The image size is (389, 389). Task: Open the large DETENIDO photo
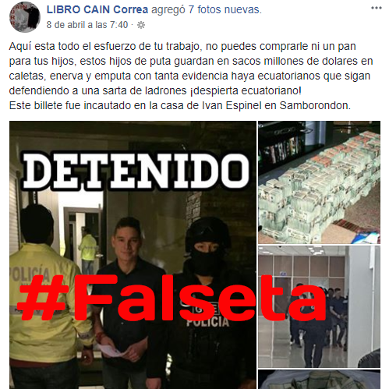pos(133,255)
